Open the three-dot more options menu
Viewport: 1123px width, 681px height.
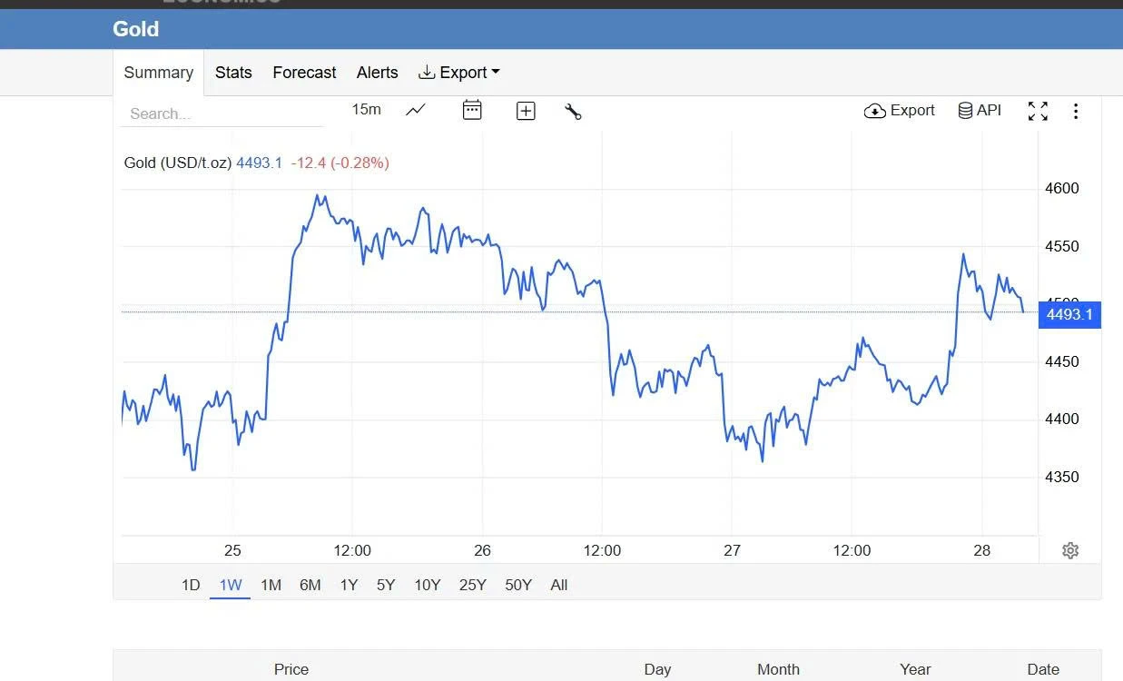pyautogui.click(x=1076, y=111)
